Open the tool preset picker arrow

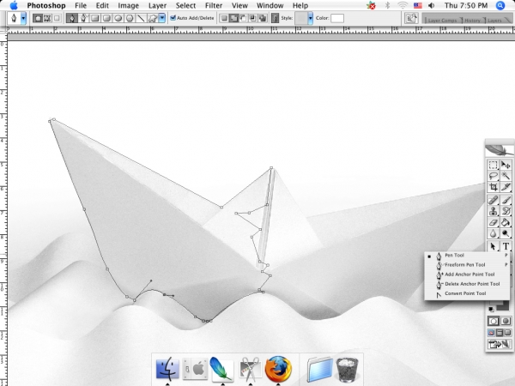click(x=23, y=18)
